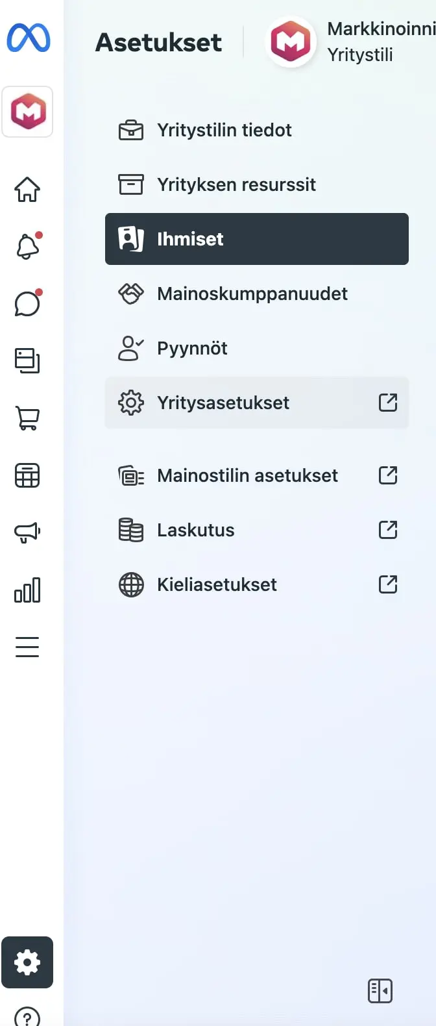Select Yritystilin tiedot menu item
Image resolution: width=436 pixels, height=1026 pixels.
pos(257,130)
